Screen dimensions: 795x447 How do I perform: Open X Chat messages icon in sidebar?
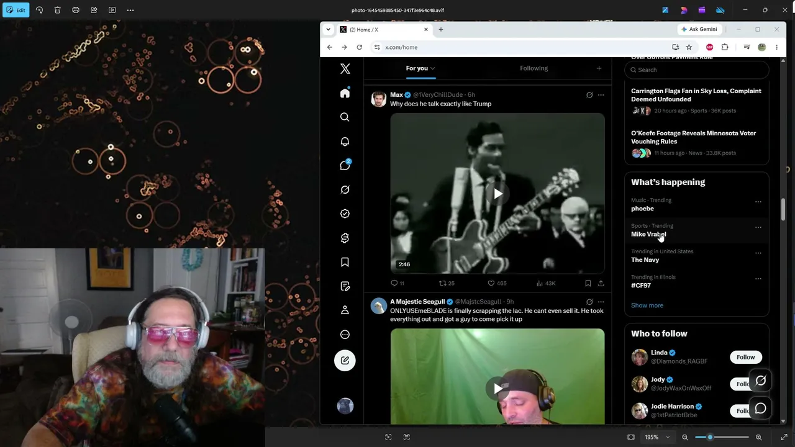(x=345, y=165)
